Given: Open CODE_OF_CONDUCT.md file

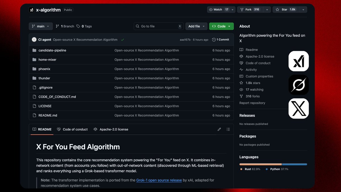Looking at the screenshot, I should tap(57, 97).
